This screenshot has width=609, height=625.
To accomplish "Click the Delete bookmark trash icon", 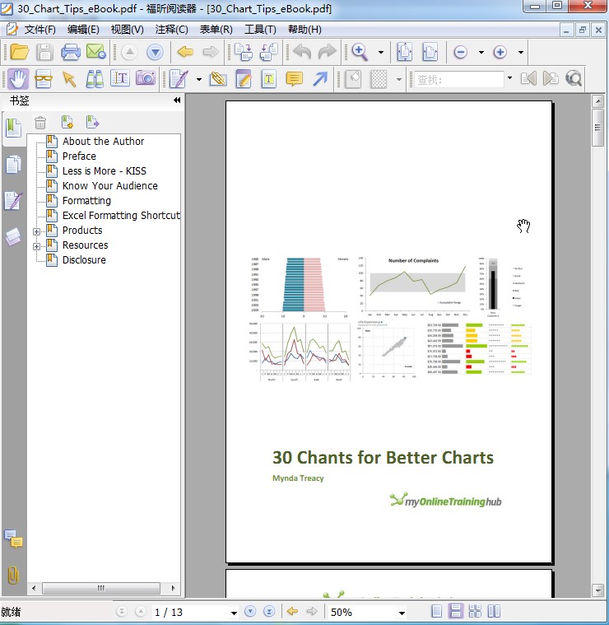I will pos(40,123).
